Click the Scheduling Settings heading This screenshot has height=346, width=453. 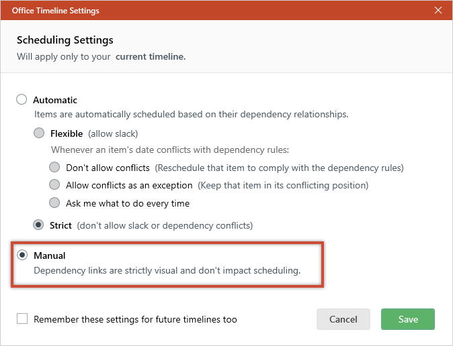coord(65,40)
